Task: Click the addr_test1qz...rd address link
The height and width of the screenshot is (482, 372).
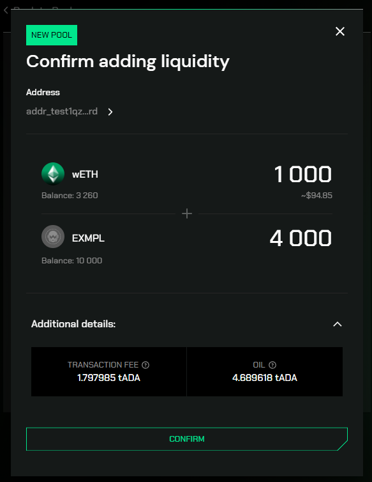Action: (62, 111)
